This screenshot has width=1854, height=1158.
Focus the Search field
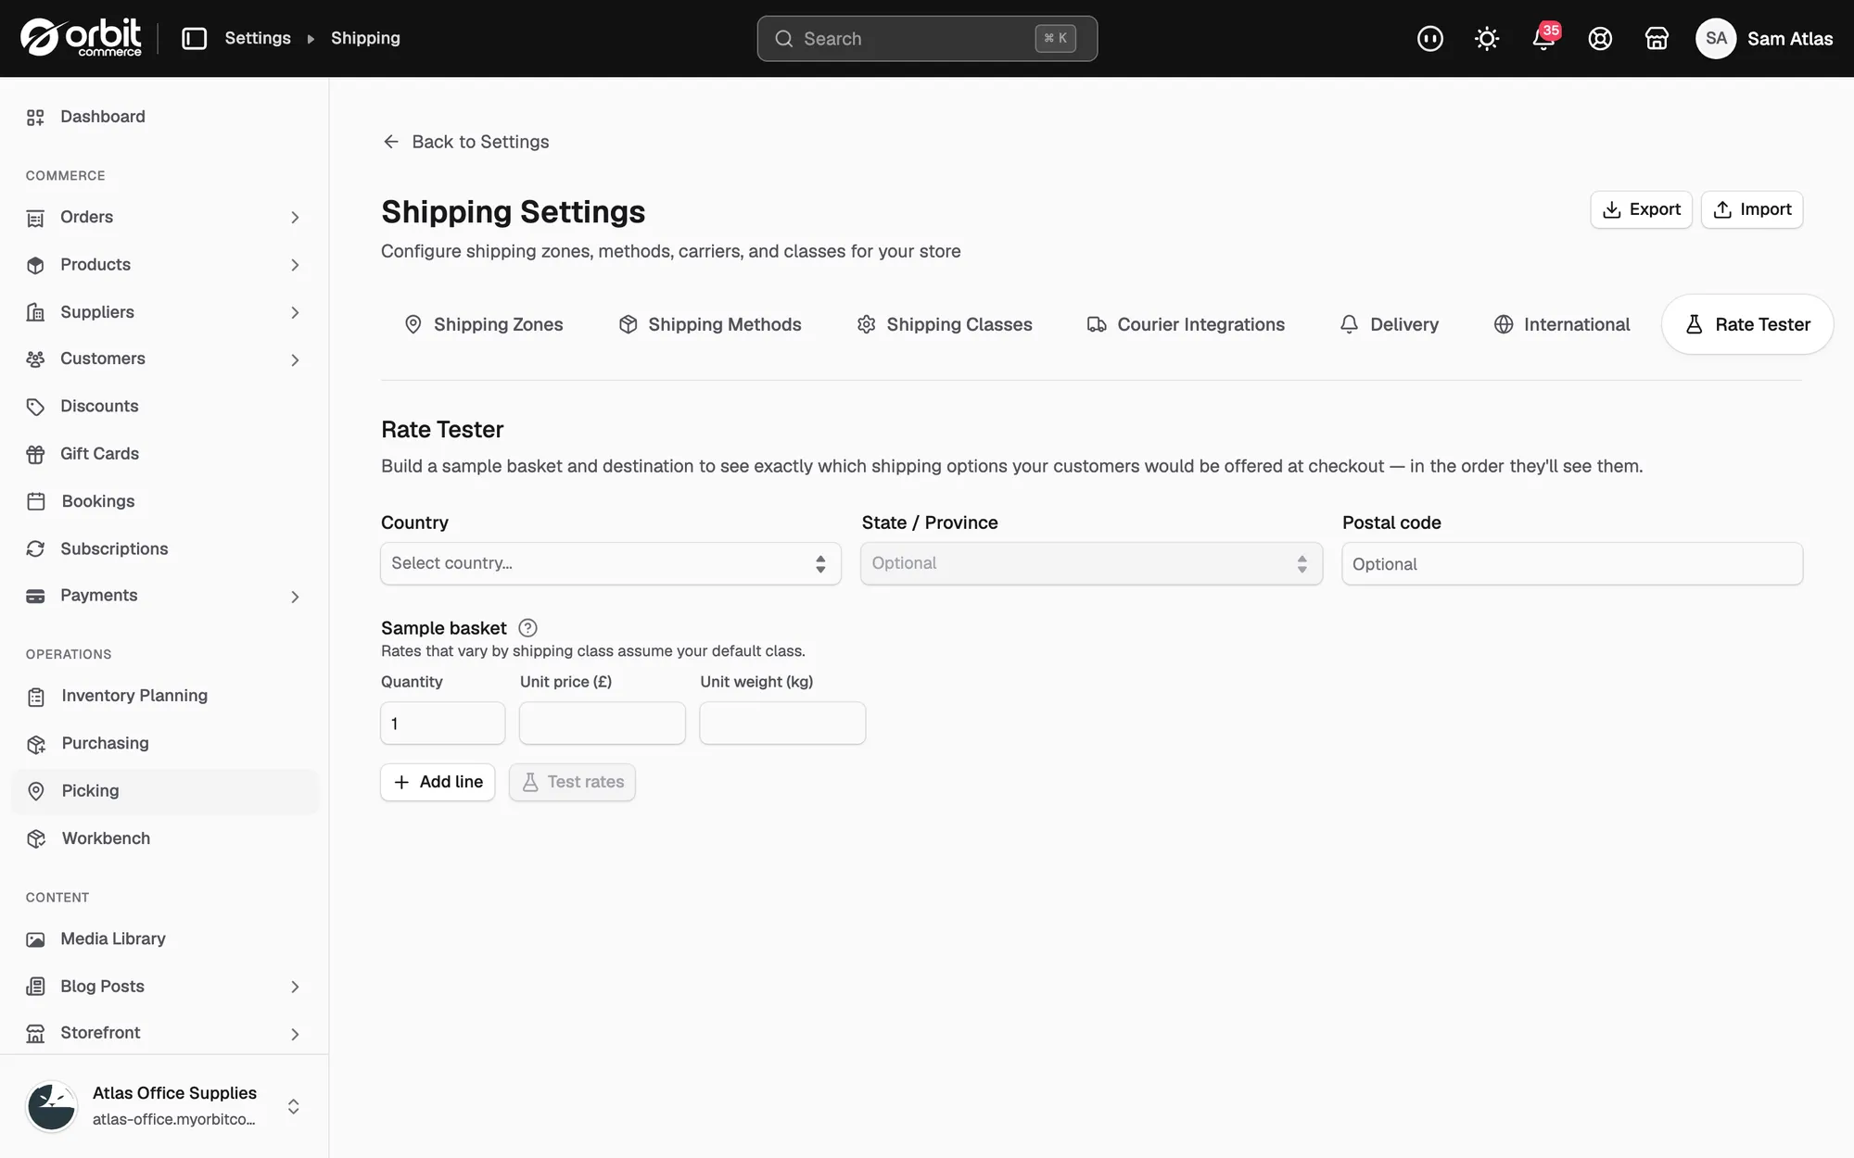click(x=927, y=38)
